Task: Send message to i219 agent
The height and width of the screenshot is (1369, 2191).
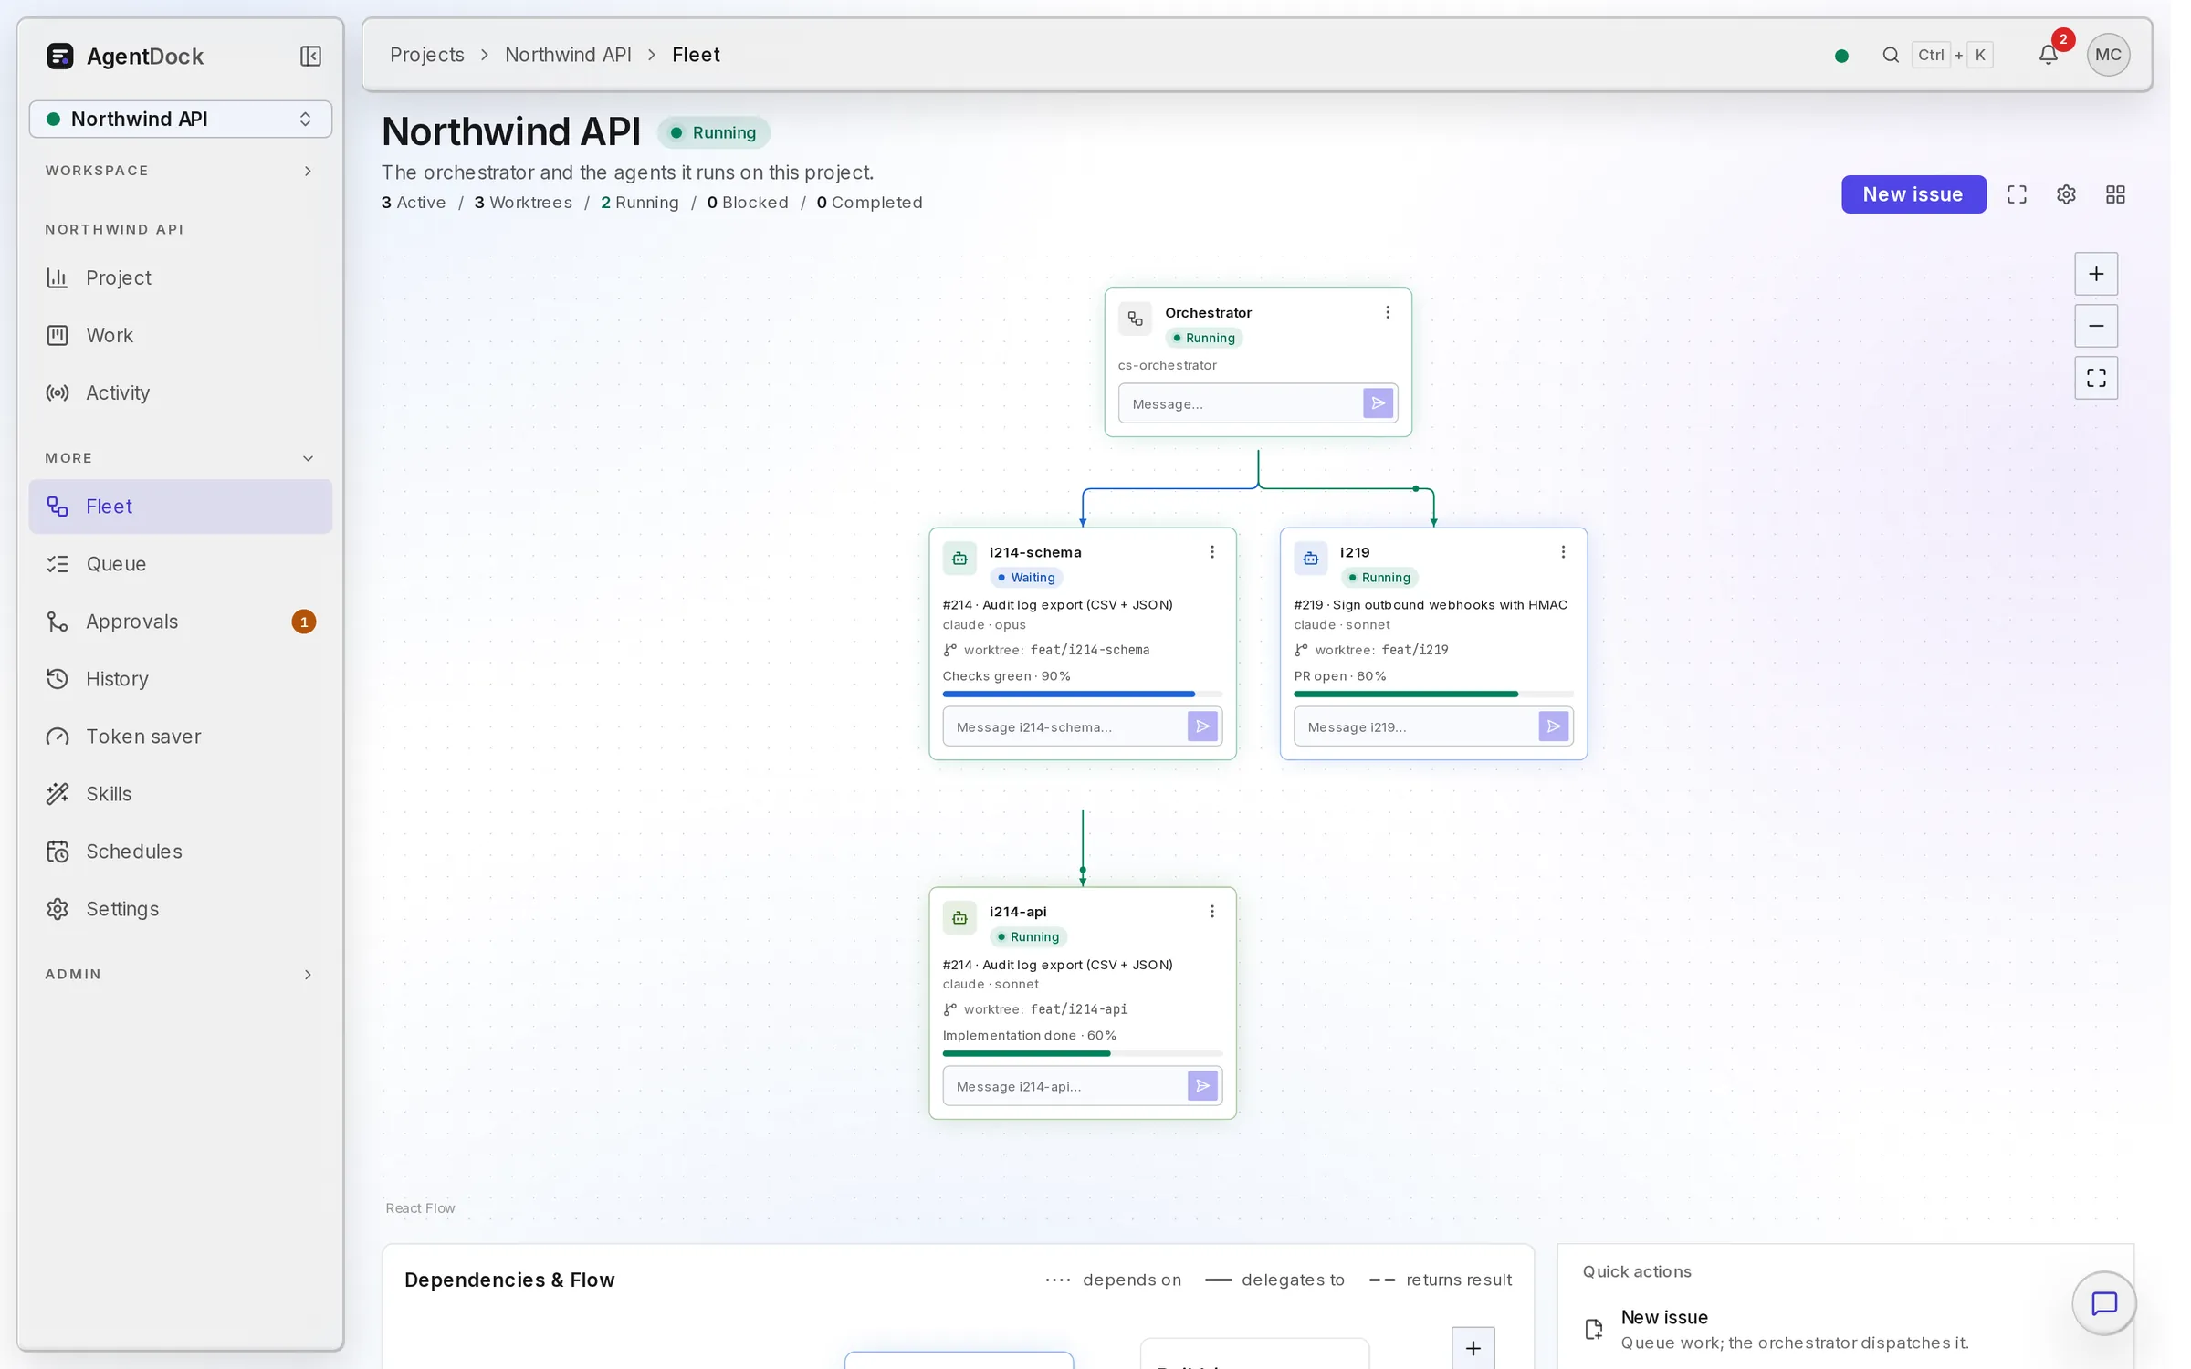Action: click(1553, 726)
